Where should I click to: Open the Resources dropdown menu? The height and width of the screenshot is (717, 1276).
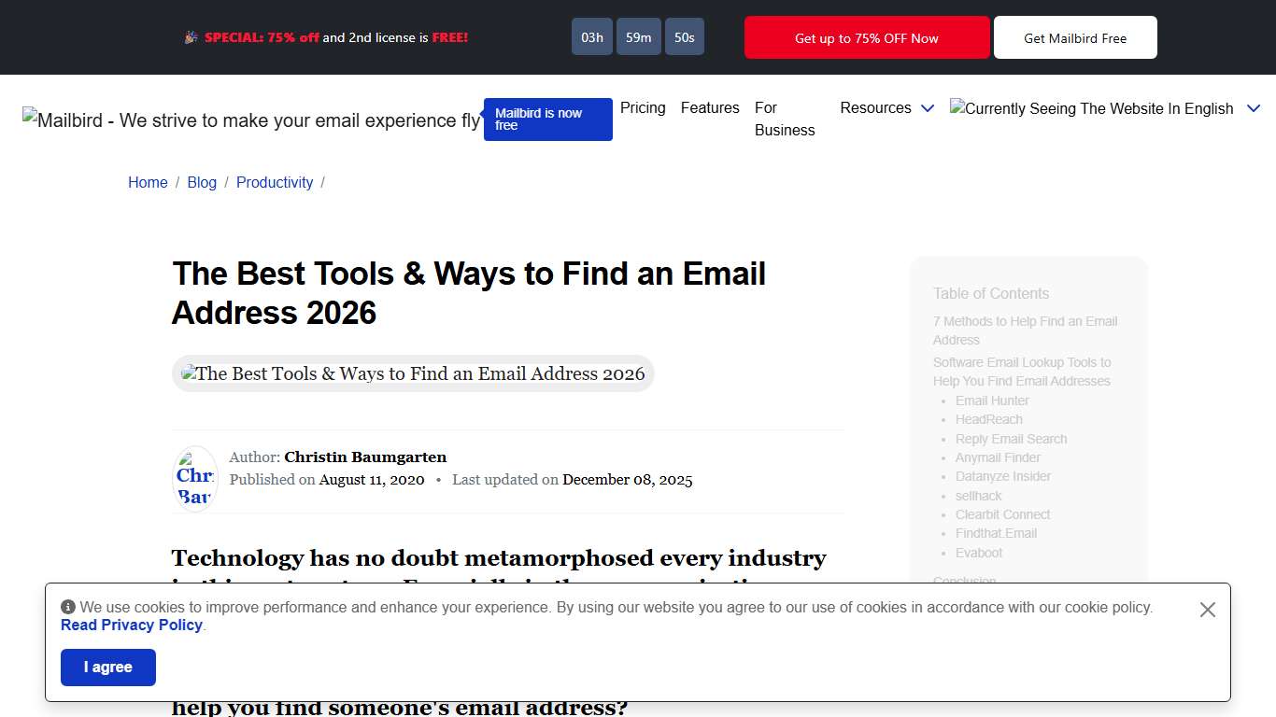coord(874,108)
